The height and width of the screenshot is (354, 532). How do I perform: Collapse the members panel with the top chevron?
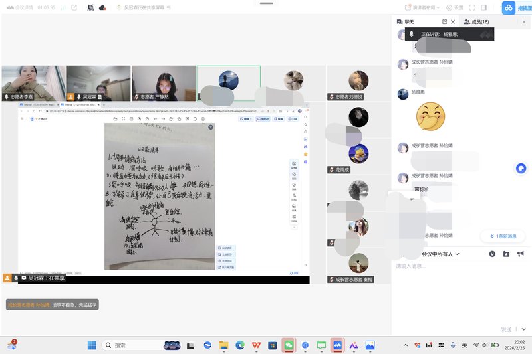pos(523,21)
